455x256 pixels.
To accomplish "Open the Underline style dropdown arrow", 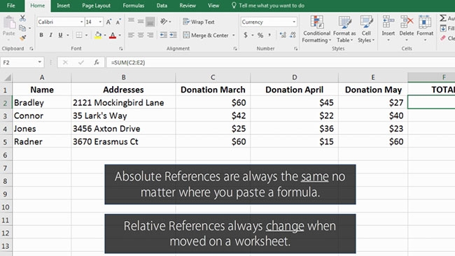I will tap(68, 36).
